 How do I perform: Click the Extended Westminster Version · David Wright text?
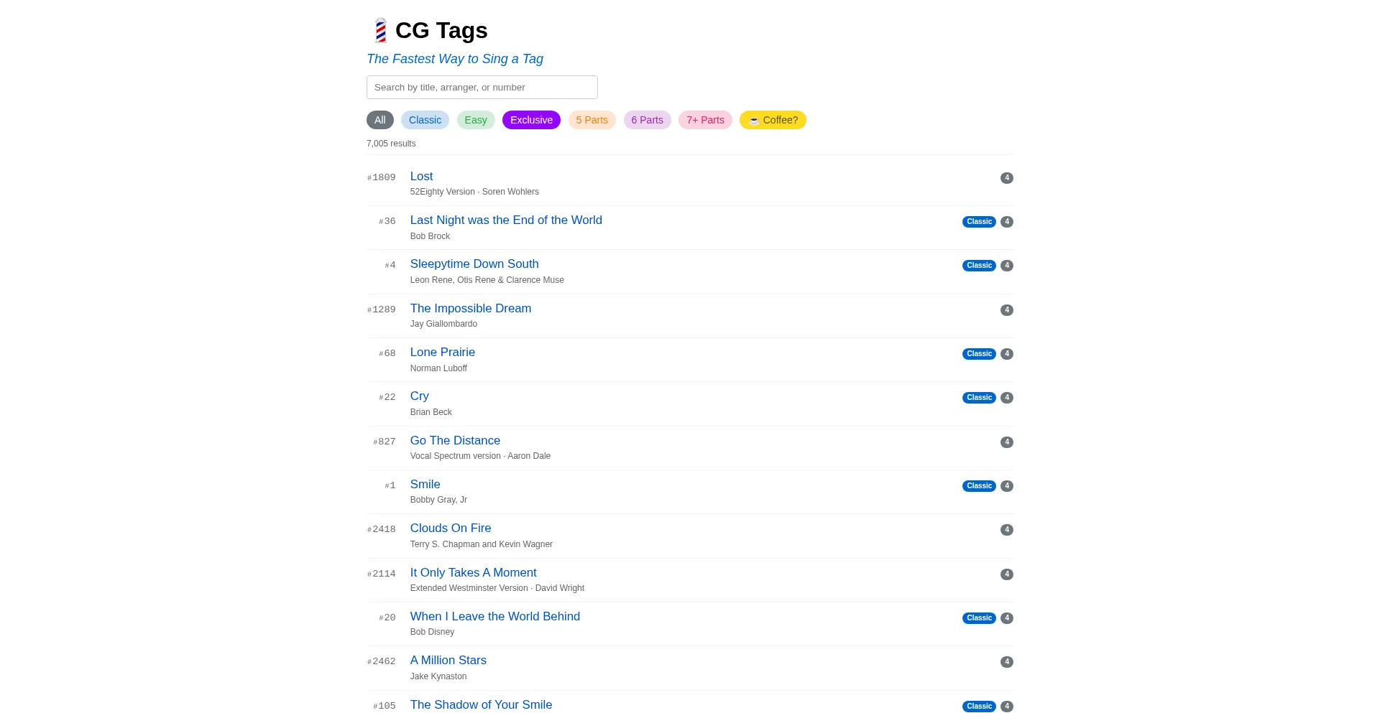point(497,588)
